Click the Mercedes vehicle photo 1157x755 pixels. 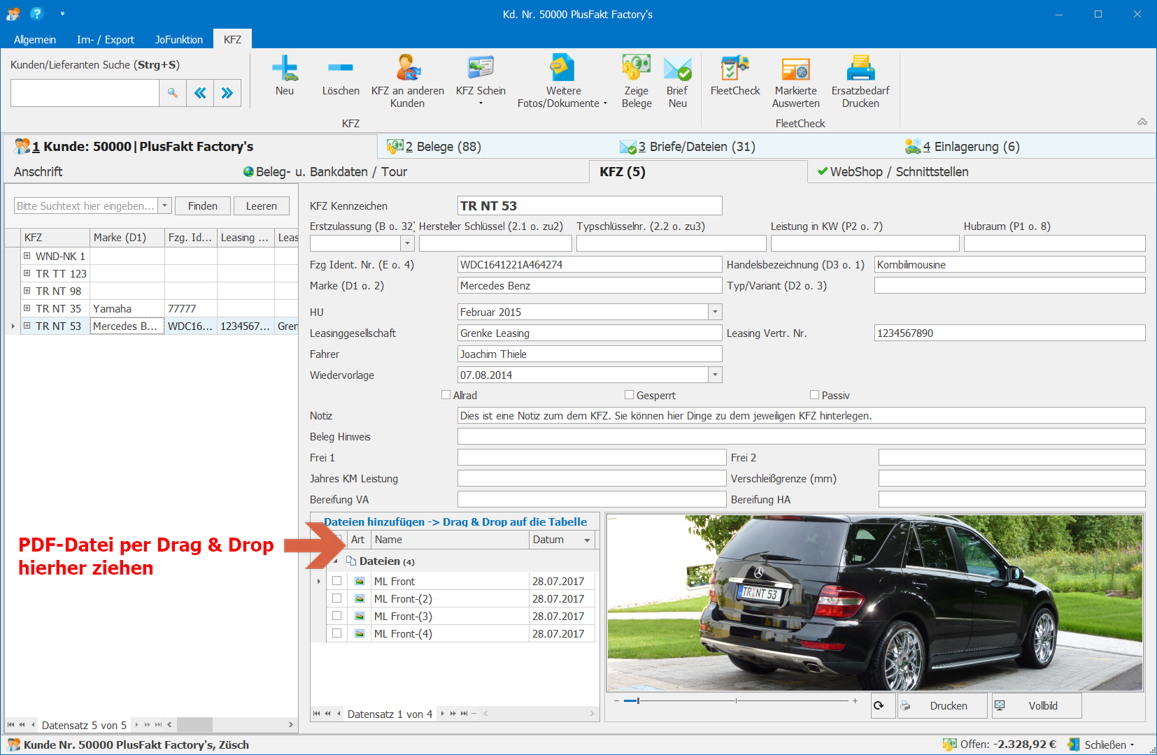(874, 603)
